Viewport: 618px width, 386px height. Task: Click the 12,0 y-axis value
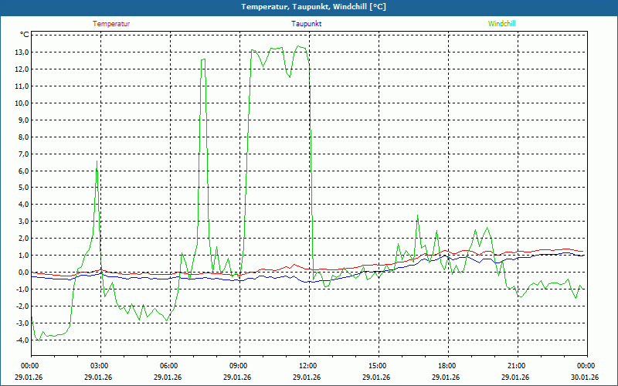coord(22,69)
